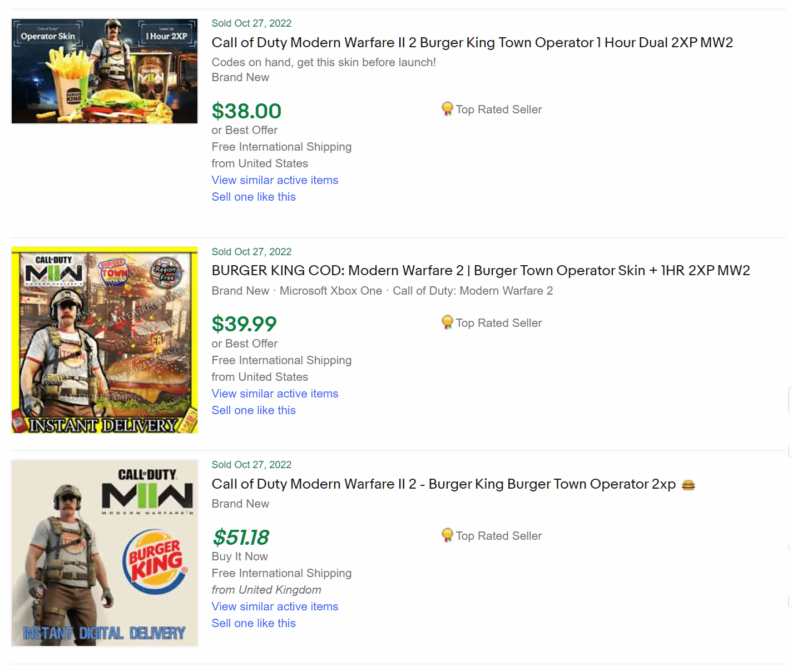Viewport: 792px width, 671px height.
Task: Open the Operator Skin 1 Hour 2XP thumbnail
Action: pyautogui.click(x=105, y=71)
